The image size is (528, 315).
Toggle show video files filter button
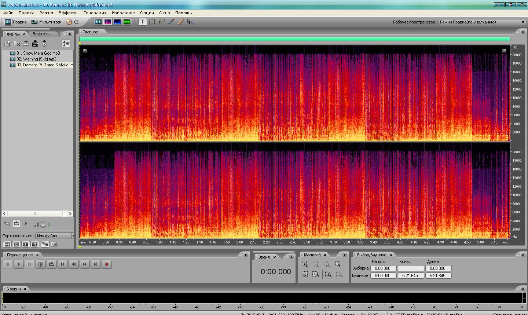click(26, 244)
